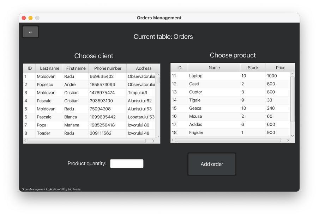Image resolution: width=319 pixels, height=217 pixels.
Task: Click phone number 1985256418
Action: pyautogui.click(x=102, y=125)
